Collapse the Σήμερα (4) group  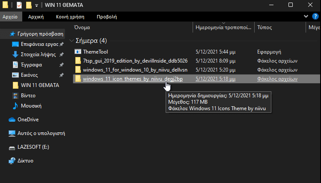(x=71, y=41)
